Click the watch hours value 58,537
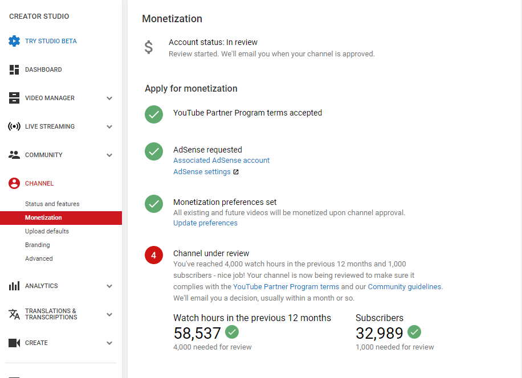The image size is (522, 378). click(x=197, y=333)
